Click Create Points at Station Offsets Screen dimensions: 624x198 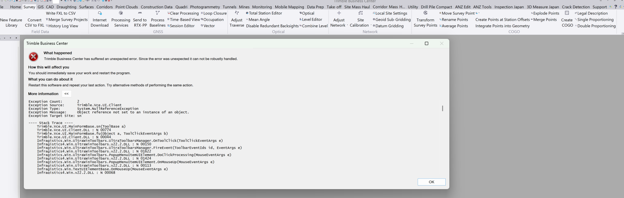503,20
